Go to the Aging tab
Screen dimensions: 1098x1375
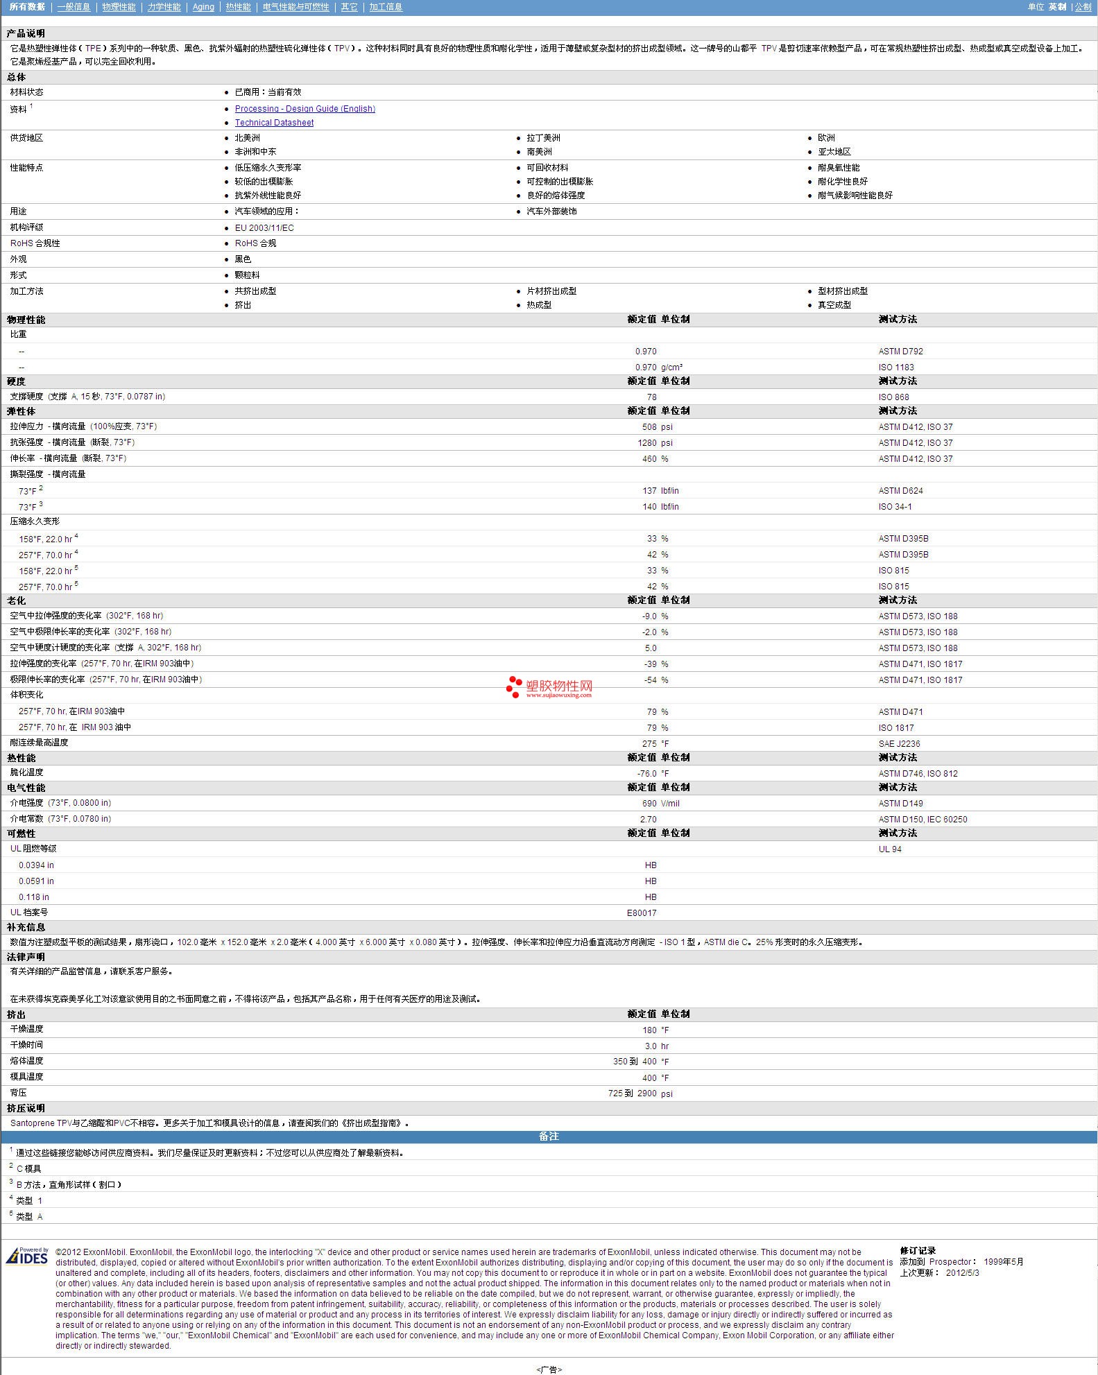(x=203, y=7)
